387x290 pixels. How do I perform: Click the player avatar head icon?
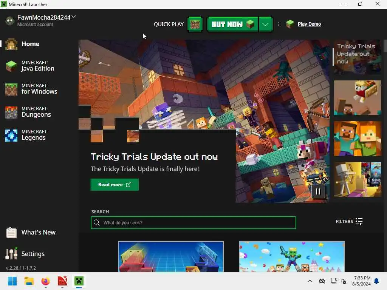click(x=10, y=21)
